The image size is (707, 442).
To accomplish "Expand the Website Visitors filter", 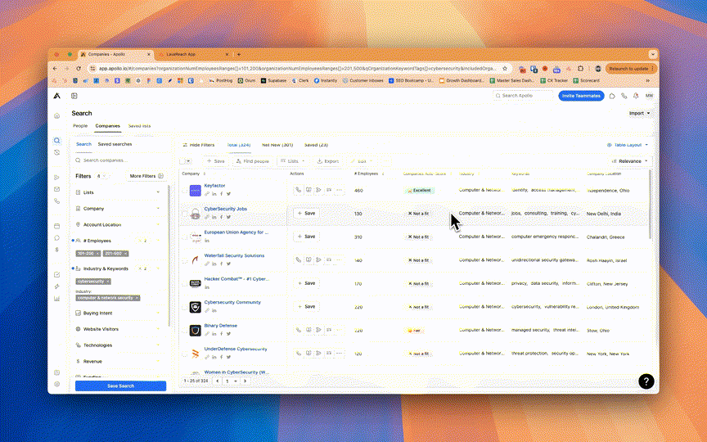I will point(119,329).
